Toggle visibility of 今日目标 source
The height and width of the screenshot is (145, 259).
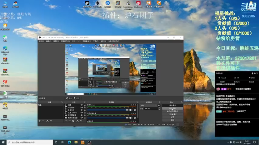82,108
